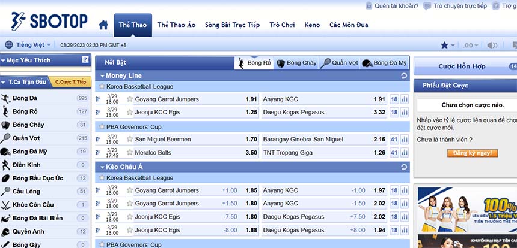Image resolution: width=517 pixels, height=248 pixels.
Task: Open odds format .00 dropdown
Action: [x=471, y=46]
